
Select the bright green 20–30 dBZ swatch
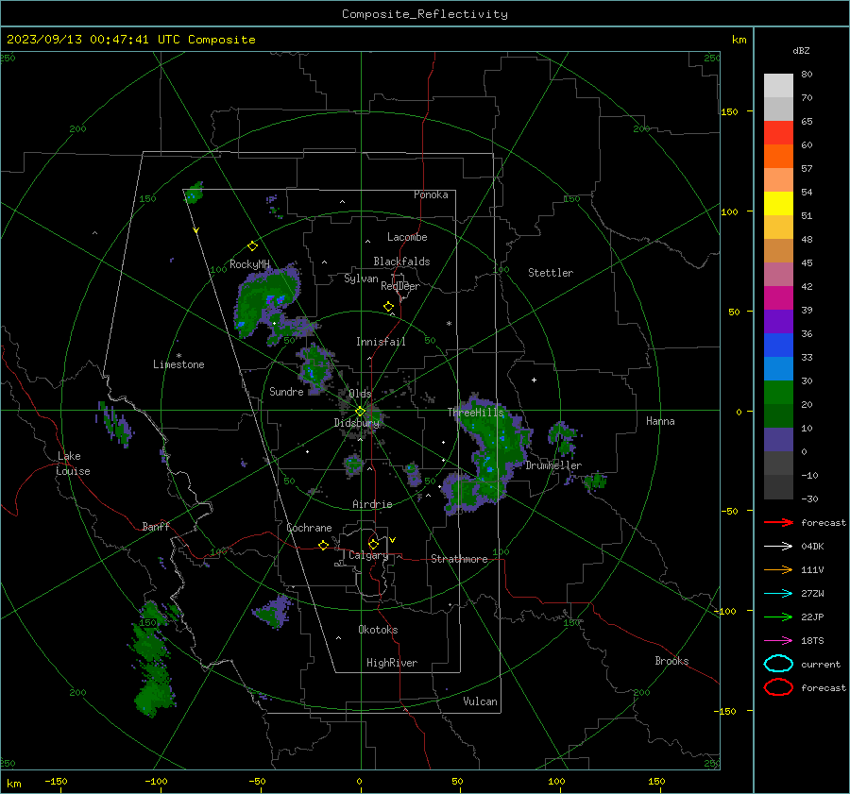pos(778,393)
